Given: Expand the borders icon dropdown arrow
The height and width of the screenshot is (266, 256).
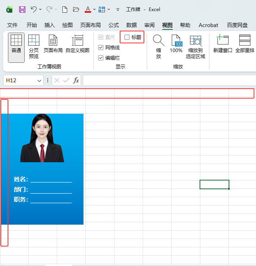Looking at the screenshot, I should coord(109,9).
